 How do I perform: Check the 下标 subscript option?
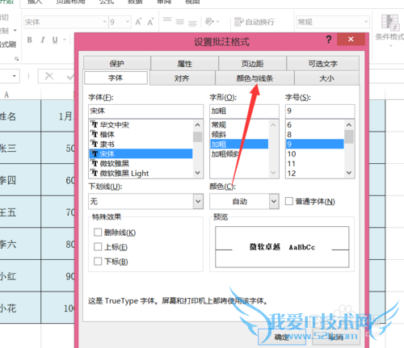[x=98, y=261]
